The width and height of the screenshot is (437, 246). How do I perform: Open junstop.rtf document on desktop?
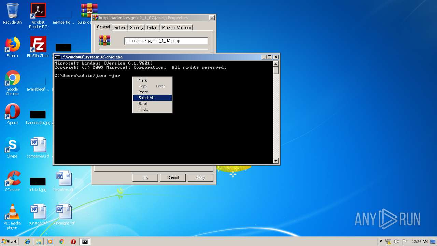coord(38,215)
